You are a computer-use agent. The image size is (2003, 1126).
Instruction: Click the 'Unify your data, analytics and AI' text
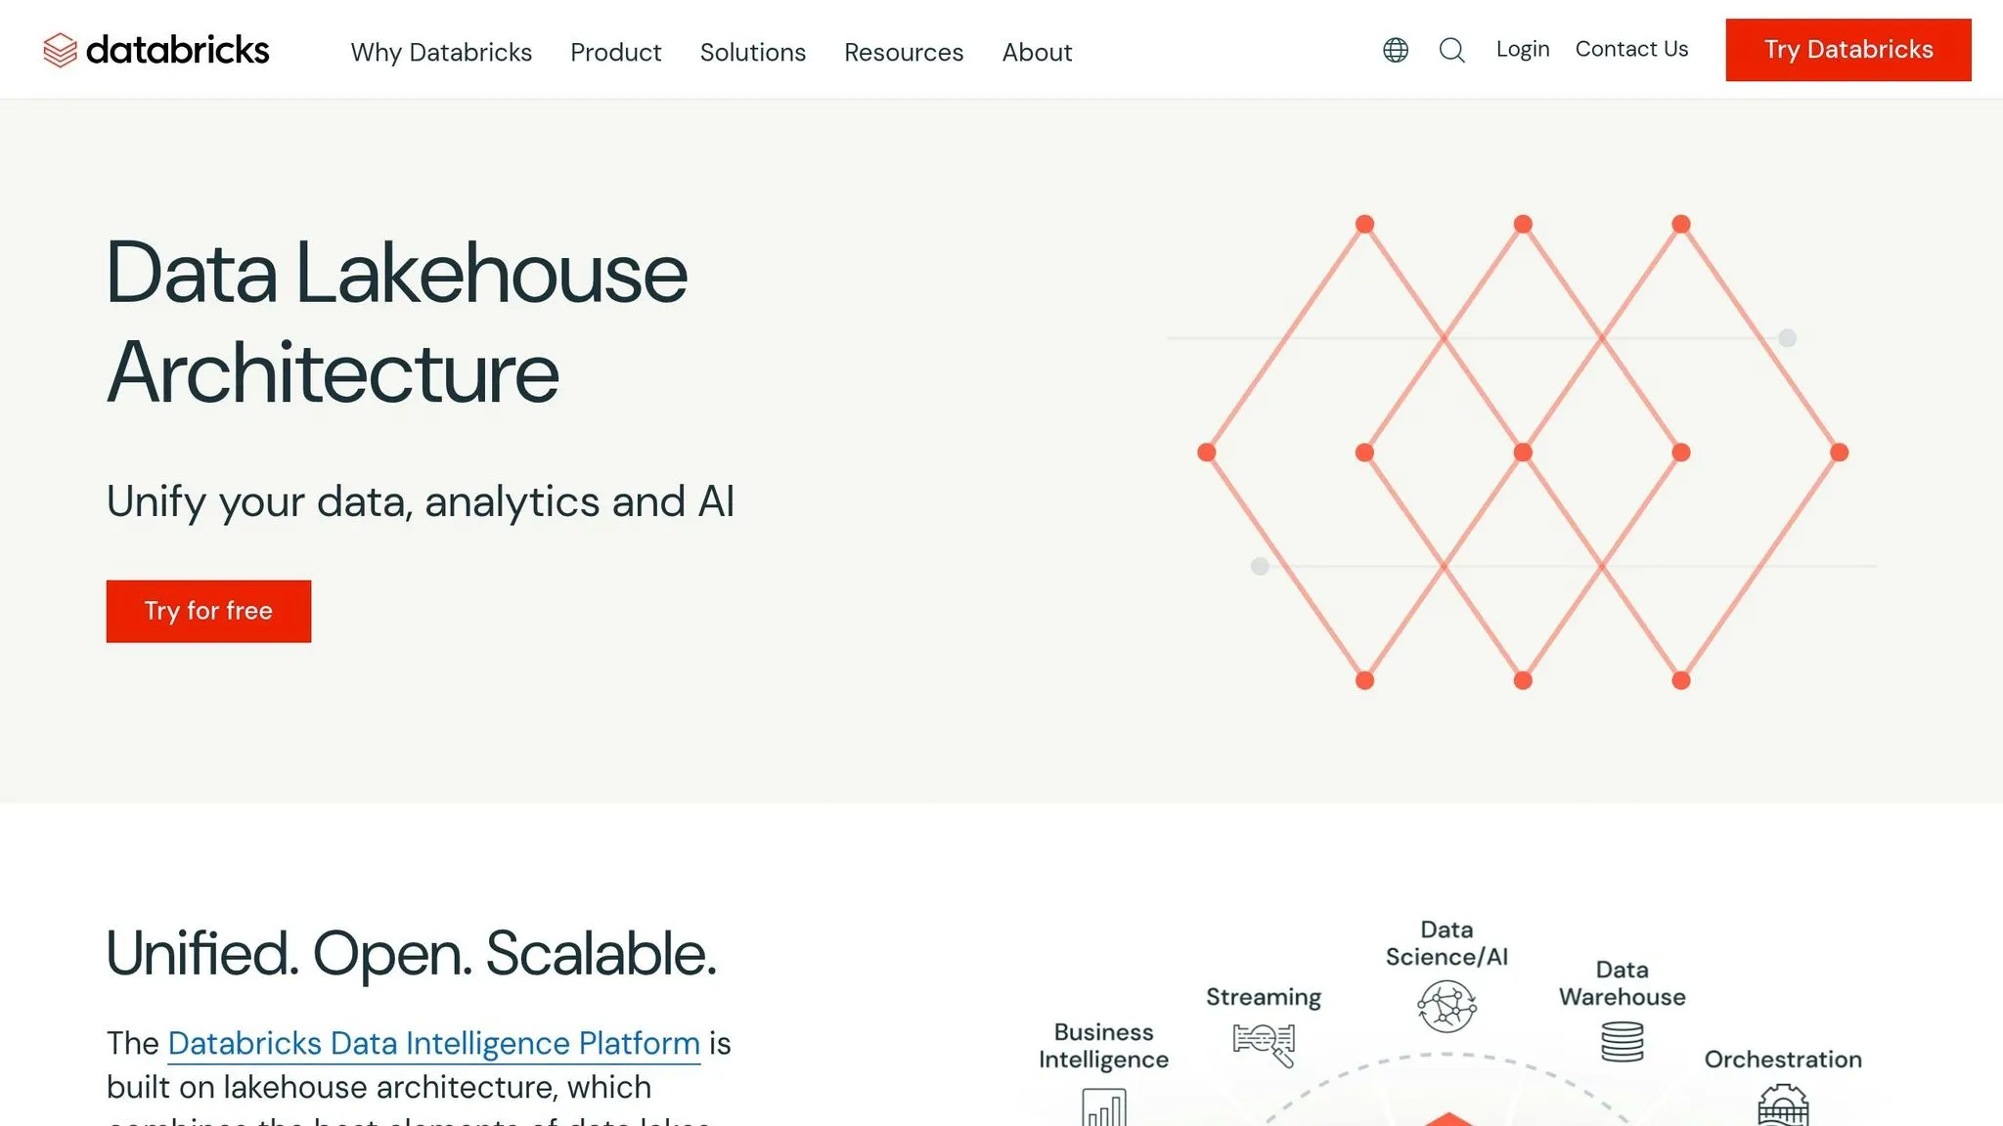(421, 501)
